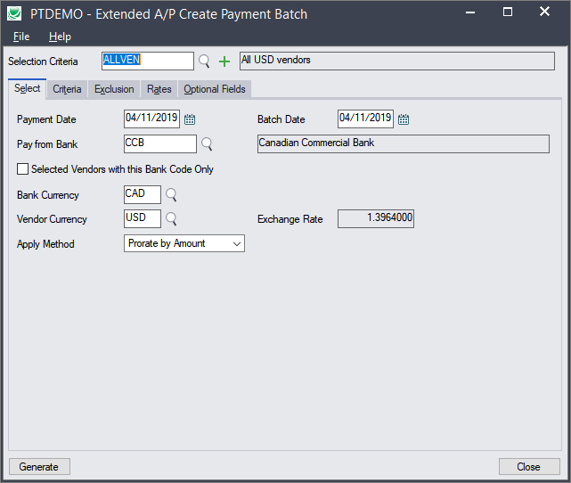Click the Vendor Currency finder icon
The image size is (571, 483).
click(x=171, y=218)
